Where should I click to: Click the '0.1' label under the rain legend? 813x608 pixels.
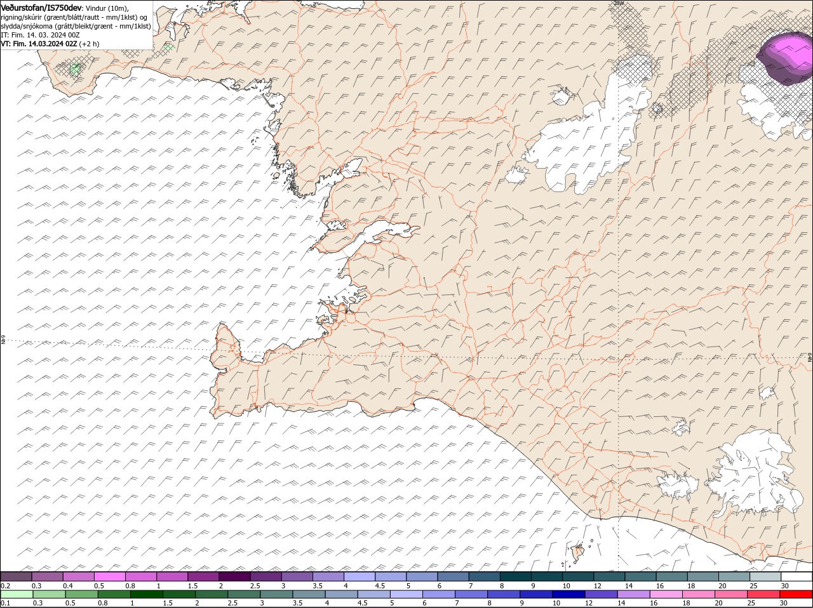click(x=5, y=603)
